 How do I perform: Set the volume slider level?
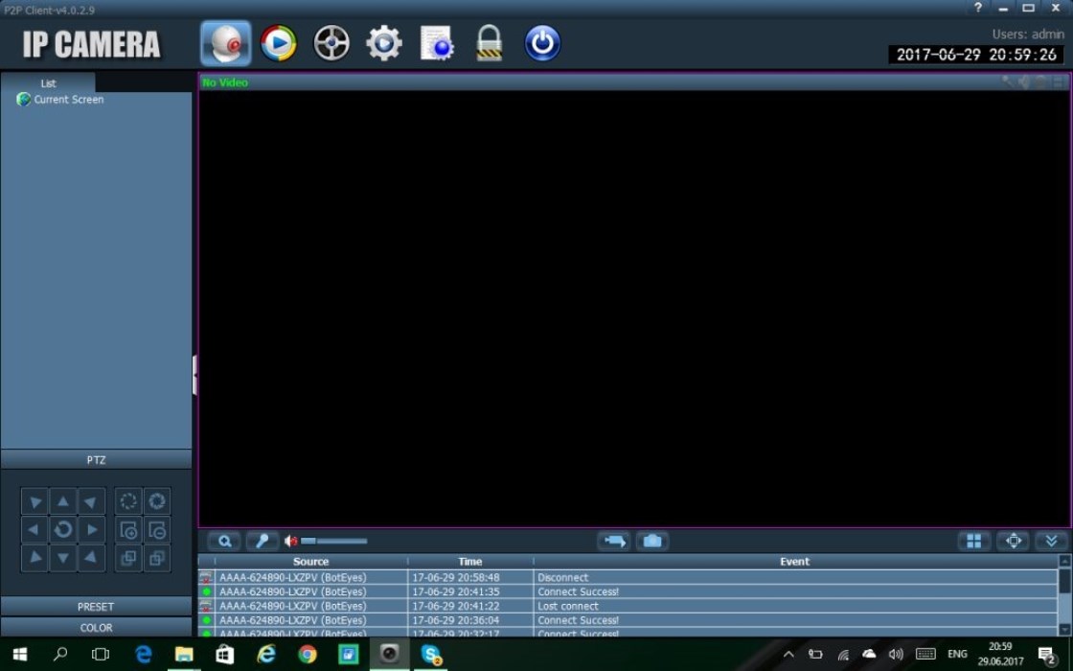(334, 541)
